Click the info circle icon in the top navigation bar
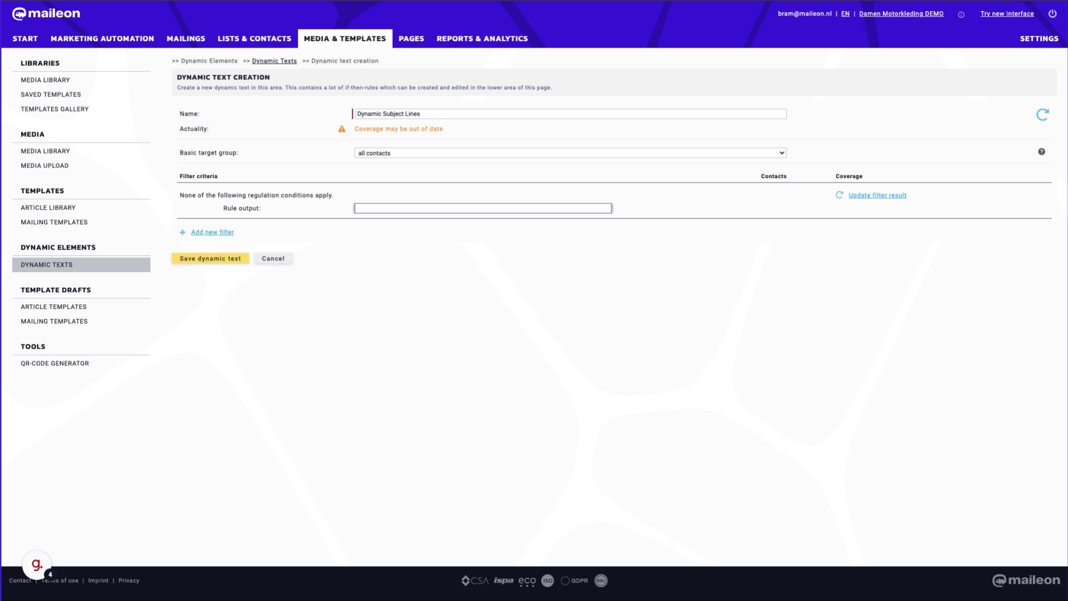 point(961,14)
